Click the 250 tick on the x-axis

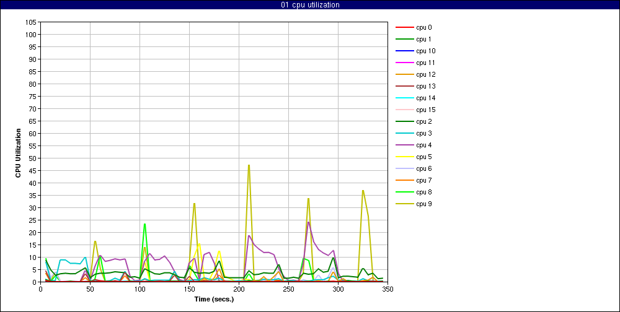click(288, 288)
